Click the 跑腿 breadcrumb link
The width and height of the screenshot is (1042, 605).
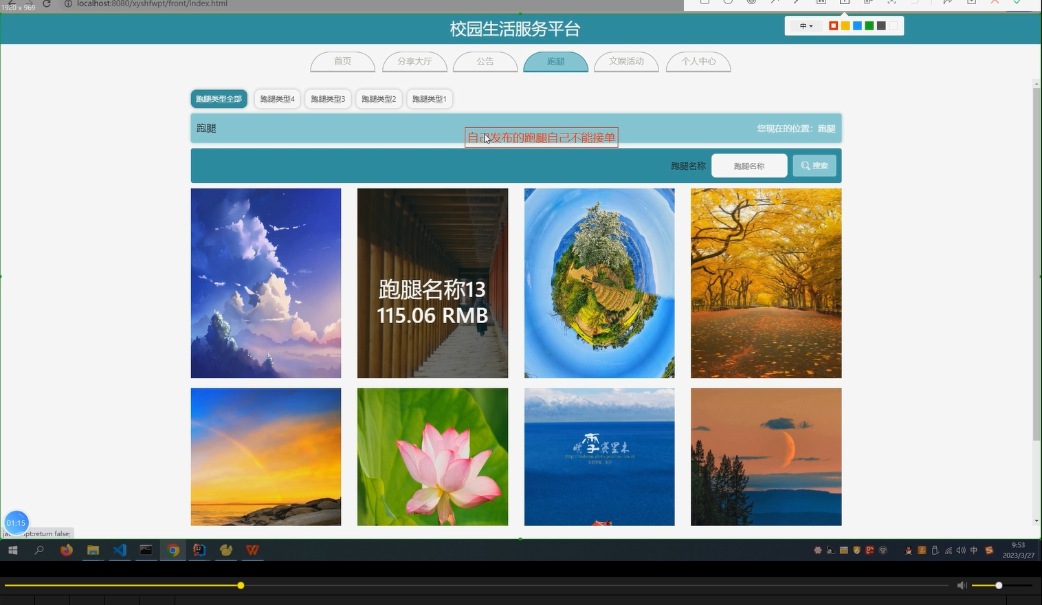coord(825,128)
